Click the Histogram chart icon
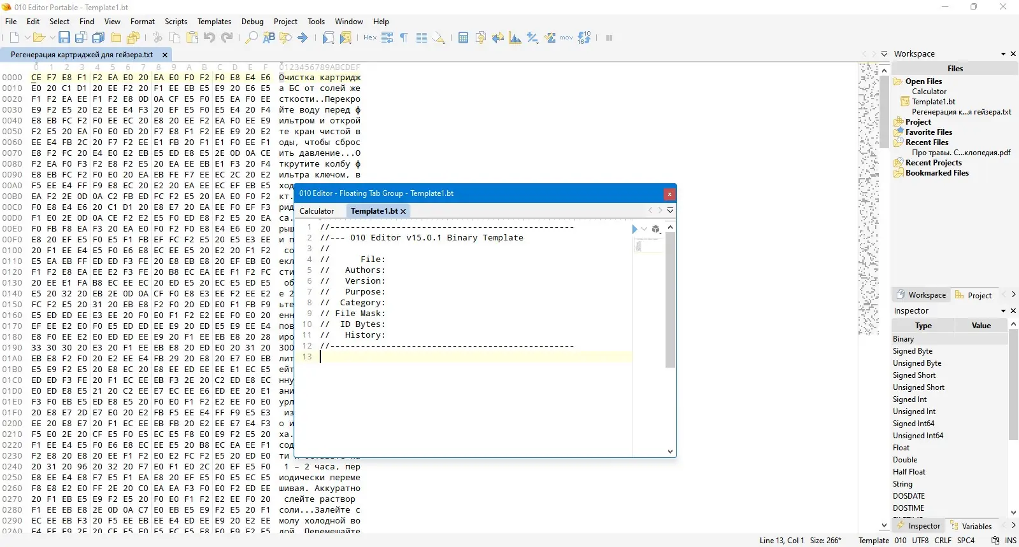 (515, 38)
